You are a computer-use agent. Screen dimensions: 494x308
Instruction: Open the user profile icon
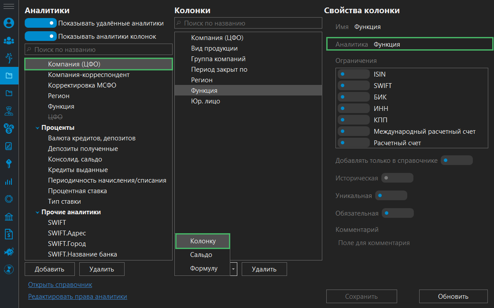point(9,23)
